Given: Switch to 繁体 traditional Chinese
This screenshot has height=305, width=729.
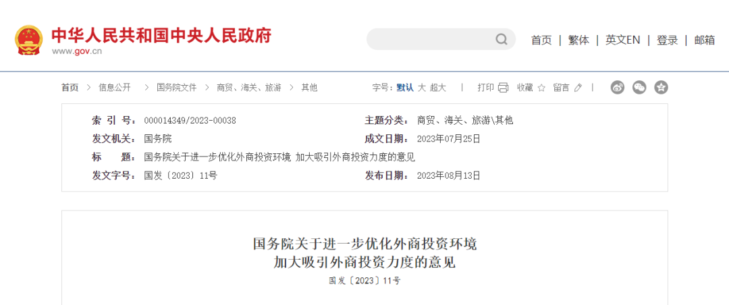Looking at the screenshot, I should pyautogui.click(x=579, y=40).
